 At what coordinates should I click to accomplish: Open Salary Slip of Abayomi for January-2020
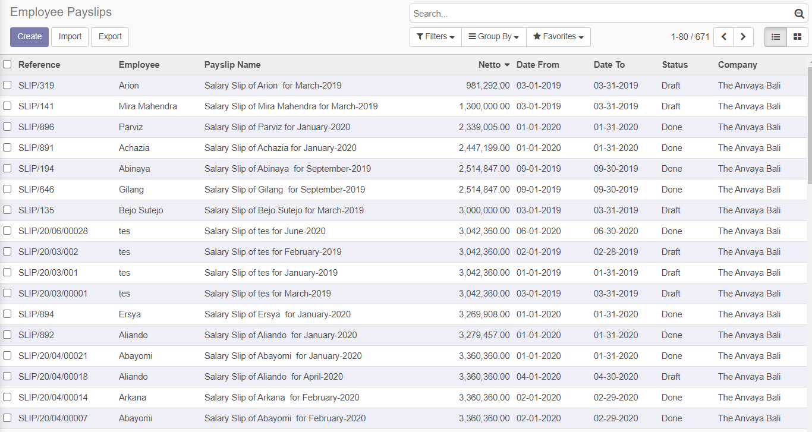click(283, 356)
